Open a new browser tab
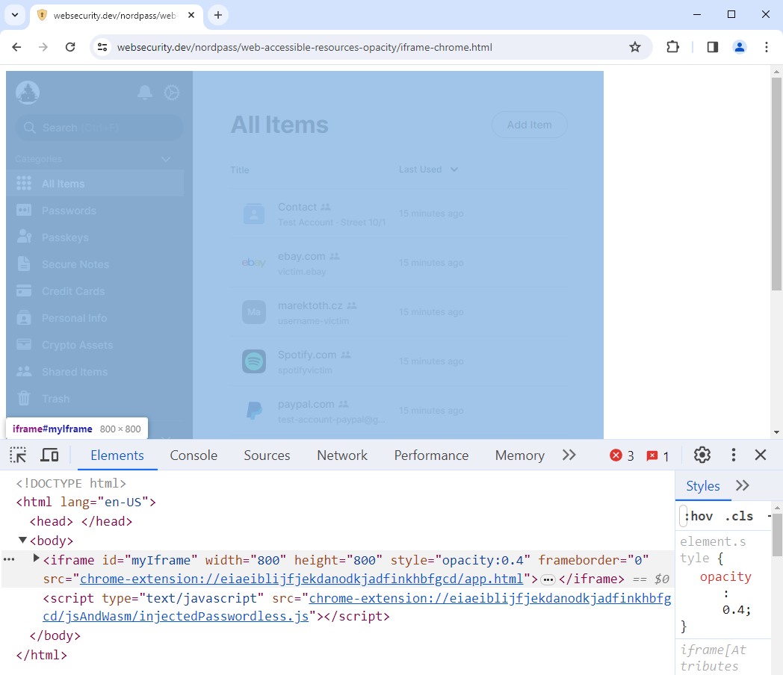This screenshot has width=783, height=675. point(218,15)
